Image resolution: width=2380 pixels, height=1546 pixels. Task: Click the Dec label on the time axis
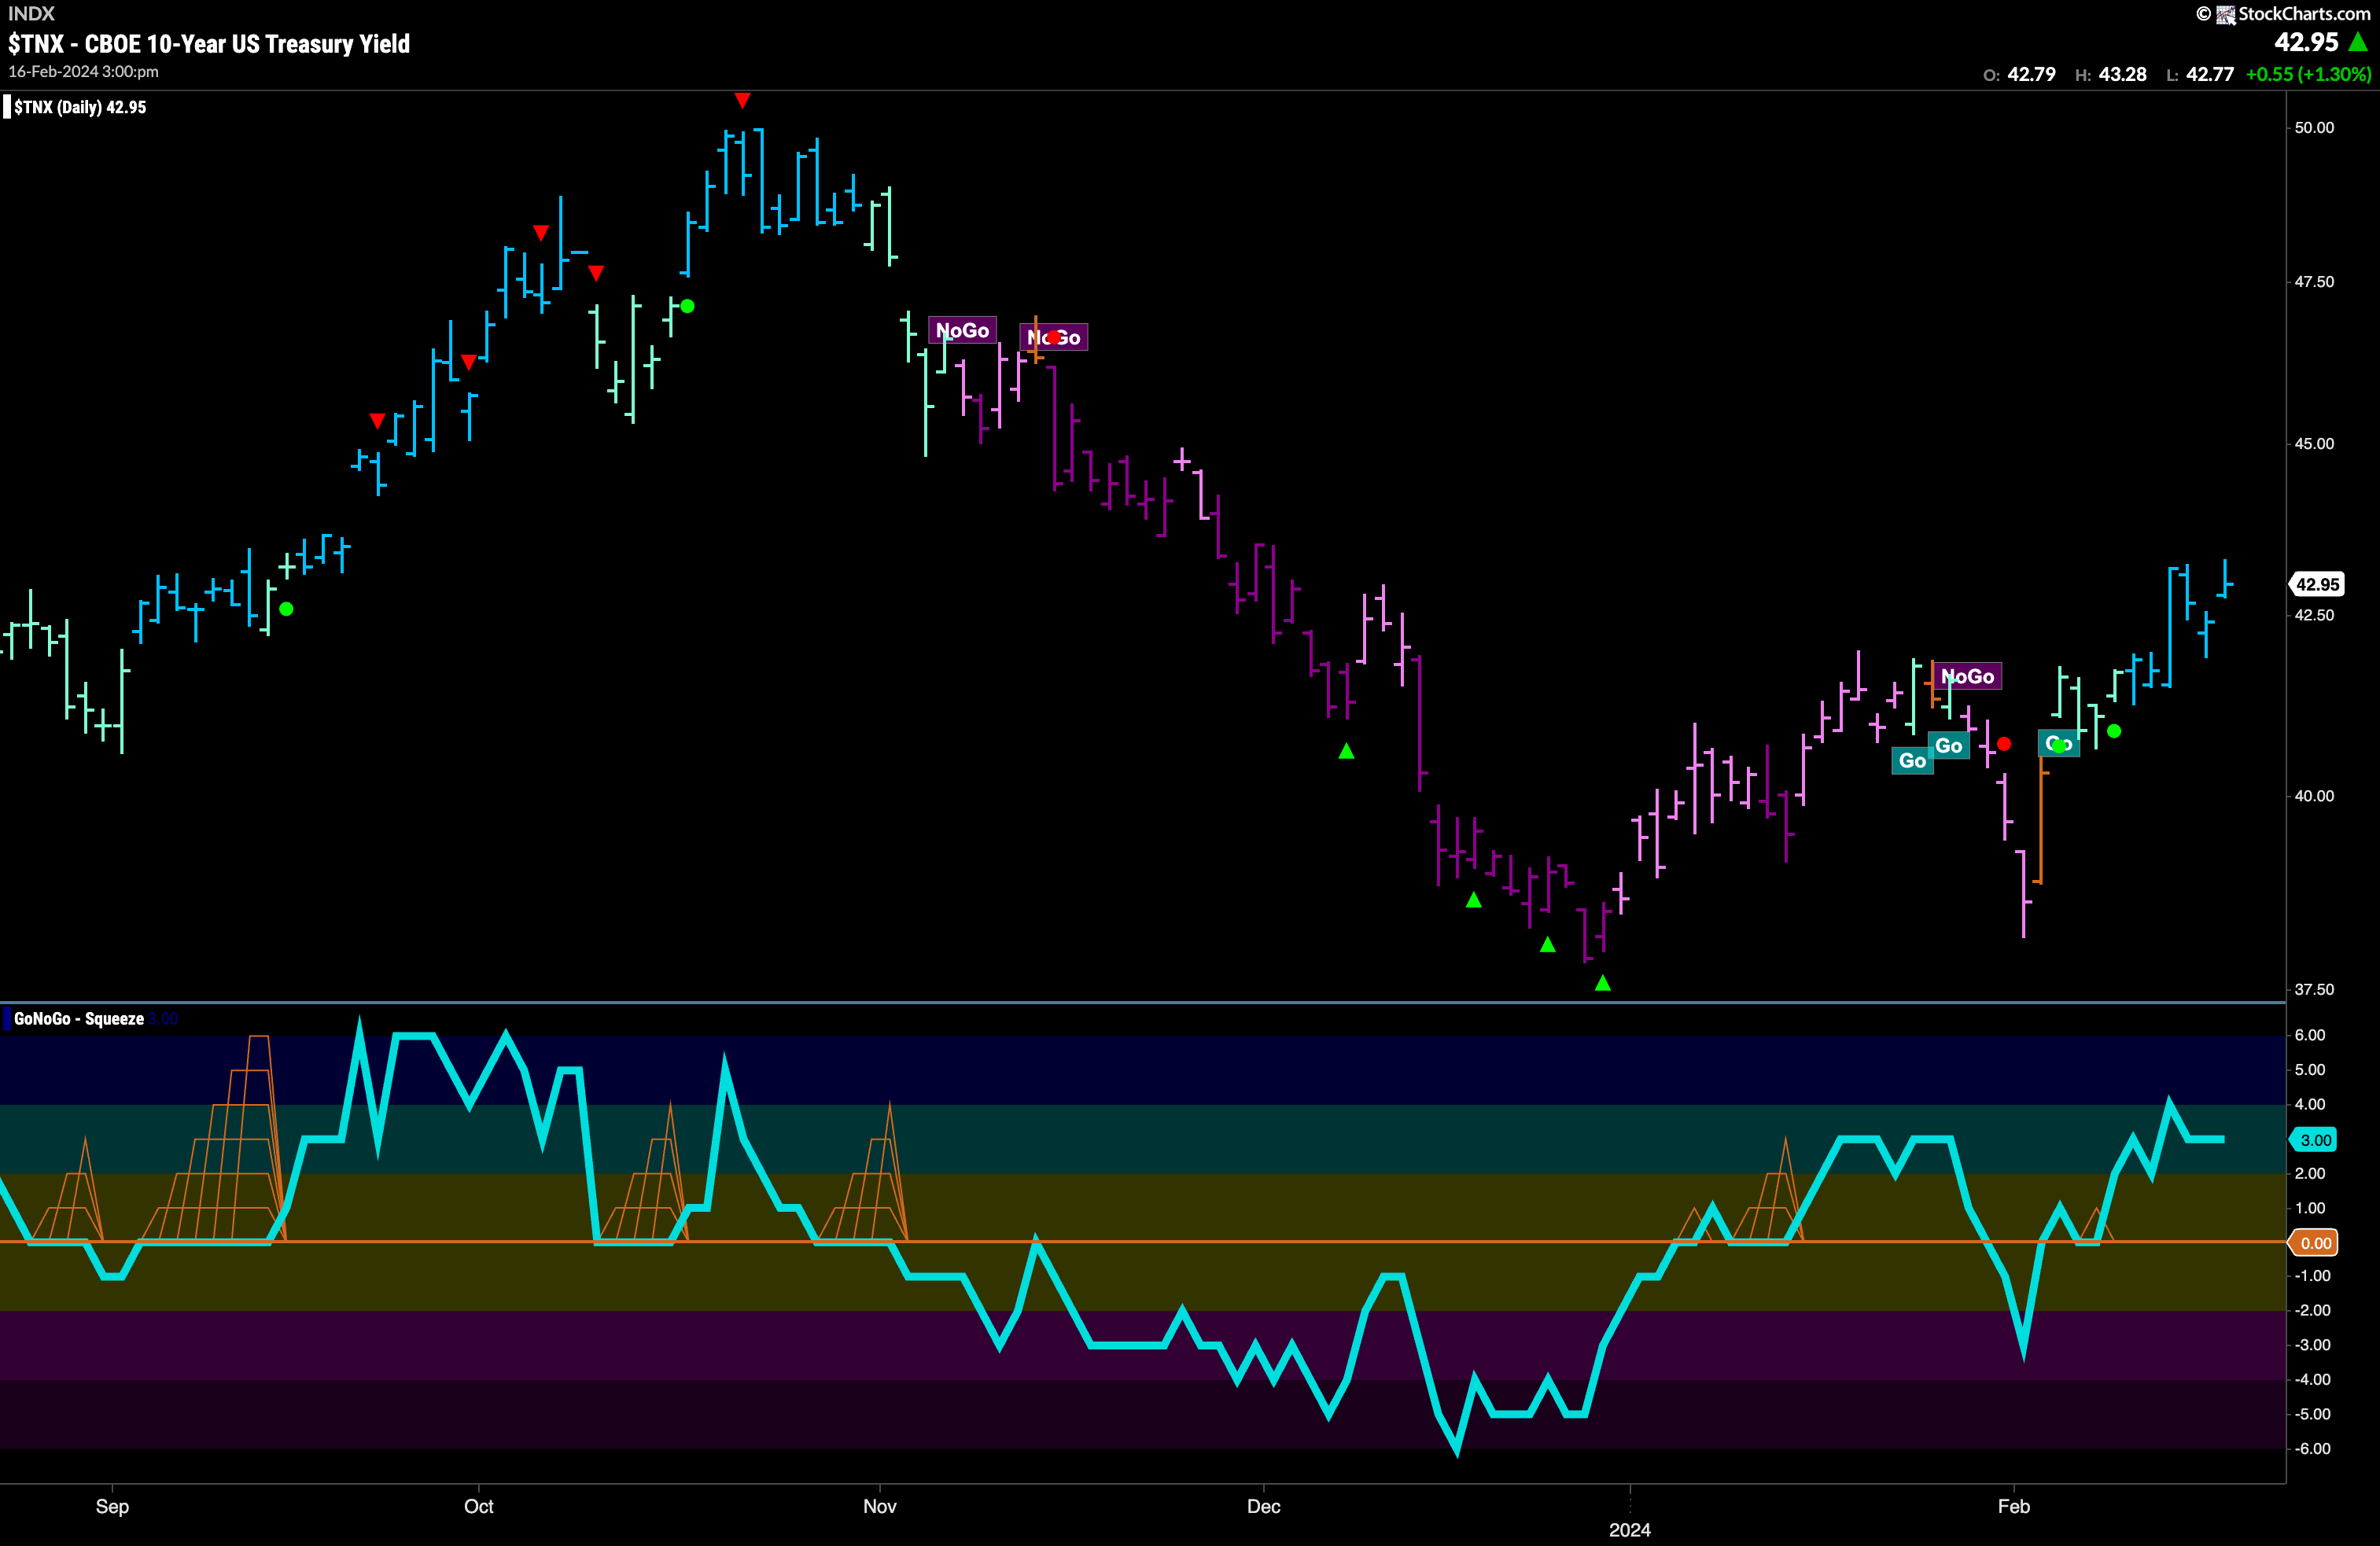tap(1263, 1506)
